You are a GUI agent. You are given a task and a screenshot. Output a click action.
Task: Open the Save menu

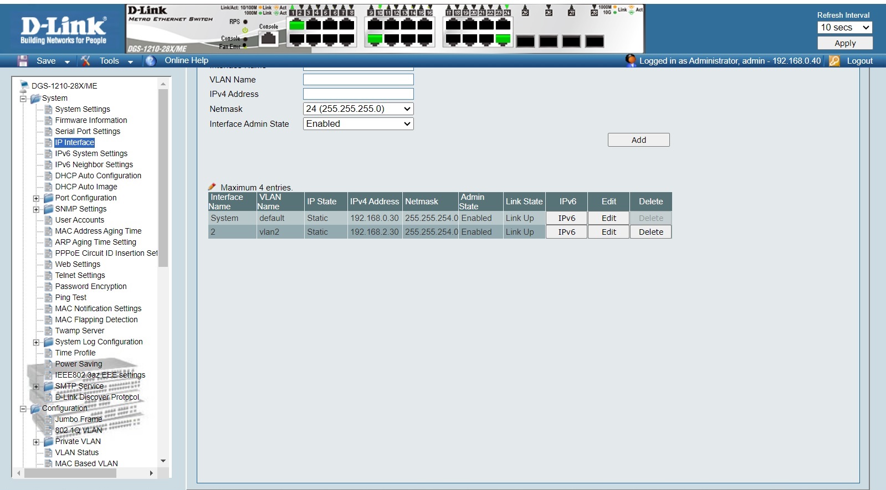(46, 61)
